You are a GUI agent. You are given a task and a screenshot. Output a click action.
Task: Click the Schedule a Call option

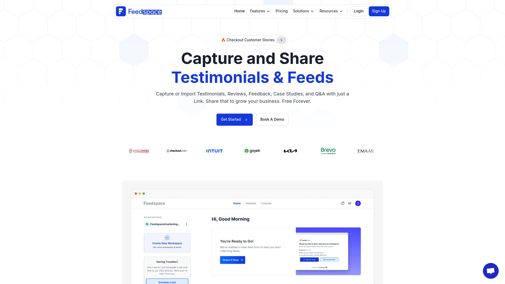tap(167, 282)
